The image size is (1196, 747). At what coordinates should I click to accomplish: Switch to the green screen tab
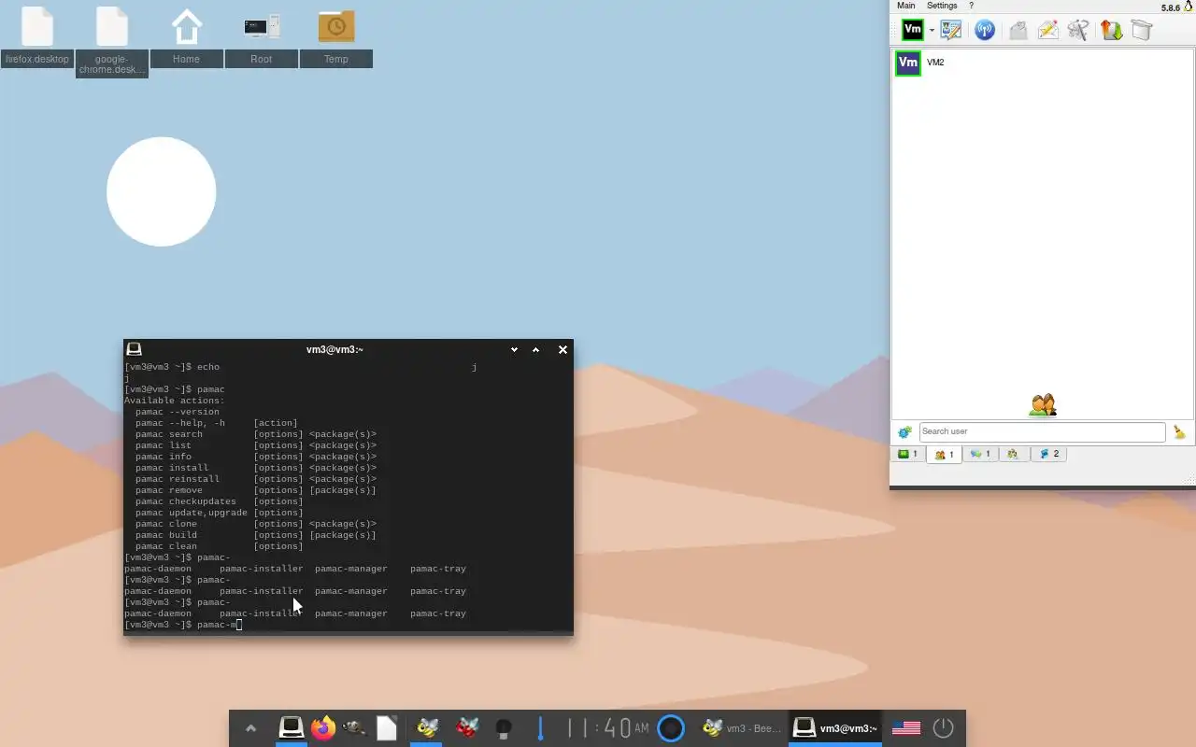(x=908, y=454)
